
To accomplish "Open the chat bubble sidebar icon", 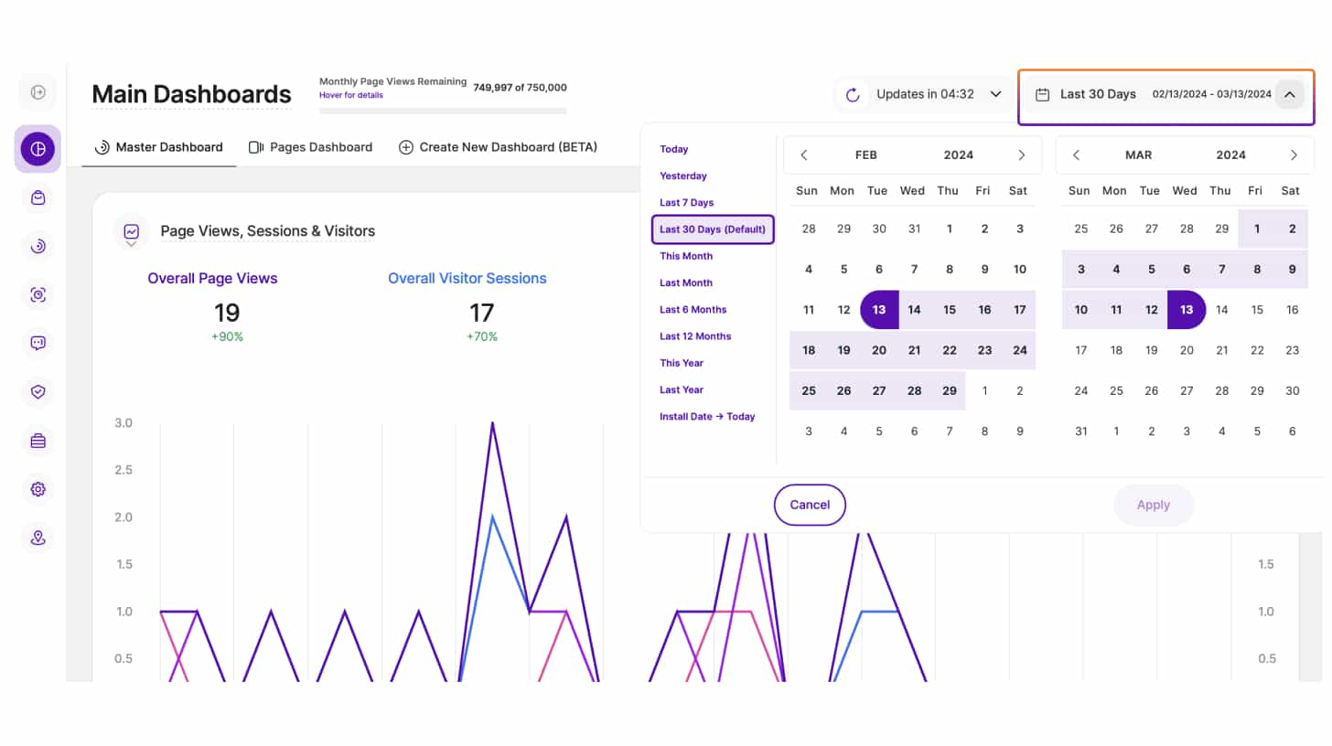I will tap(38, 343).
